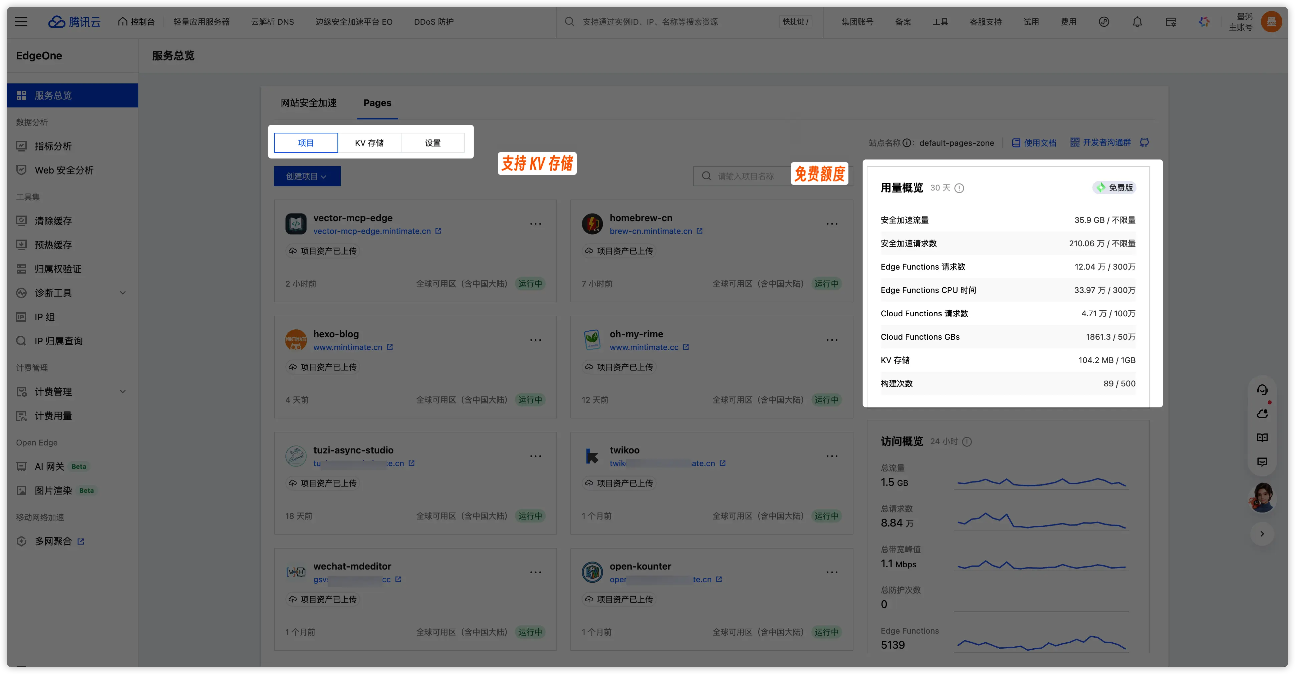
Task: Open the external link icon beside vector-mcp-edge.mintimate.cn
Action: point(438,231)
